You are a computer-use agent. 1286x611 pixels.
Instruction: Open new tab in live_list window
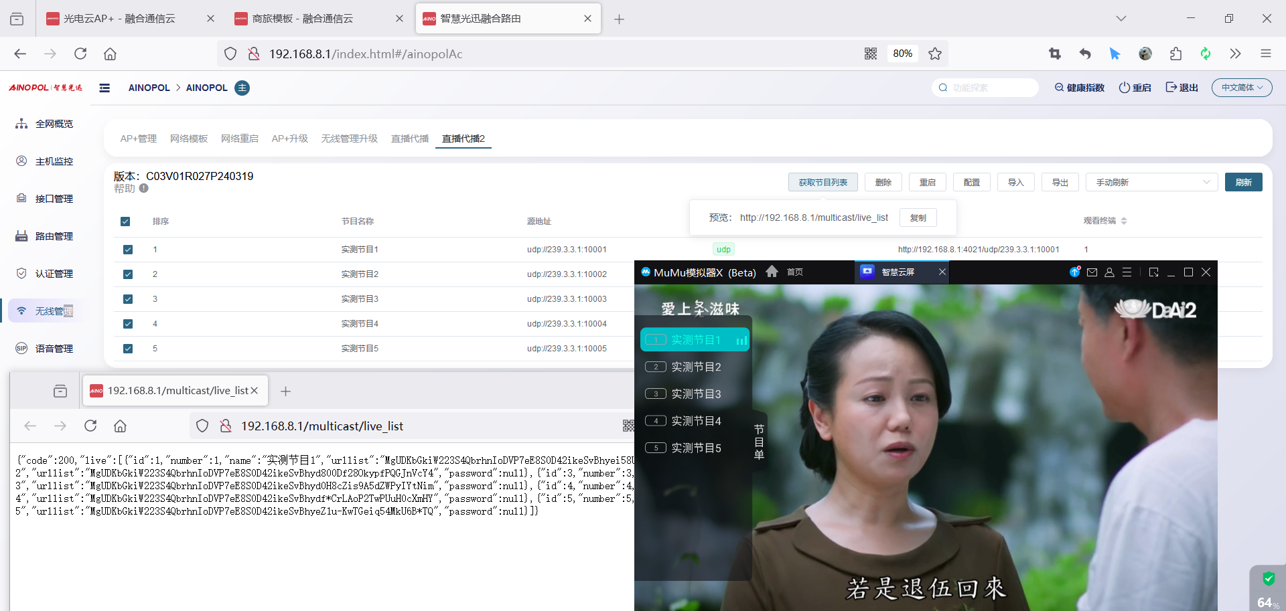pyautogui.click(x=285, y=391)
